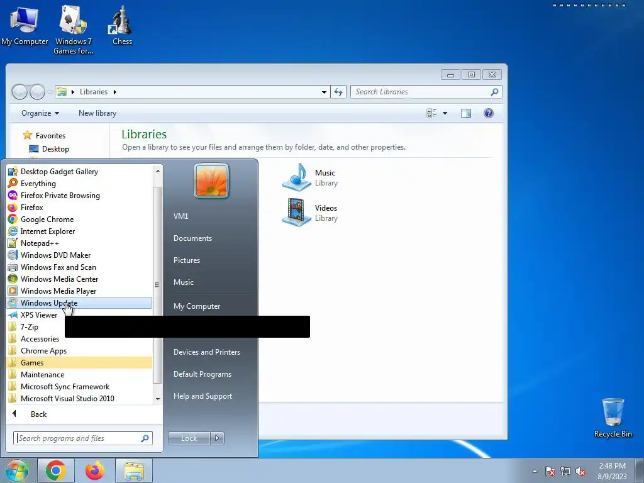Click the user account picture in Start menu
The height and width of the screenshot is (483, 644).
click(x=211, y=180)
